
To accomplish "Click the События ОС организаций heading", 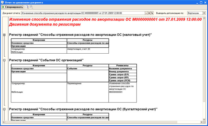I will point(46,60).
